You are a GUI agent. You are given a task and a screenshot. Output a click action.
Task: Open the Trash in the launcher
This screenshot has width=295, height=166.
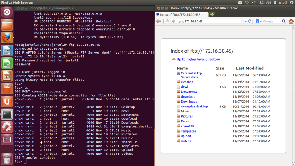[7, 158]
